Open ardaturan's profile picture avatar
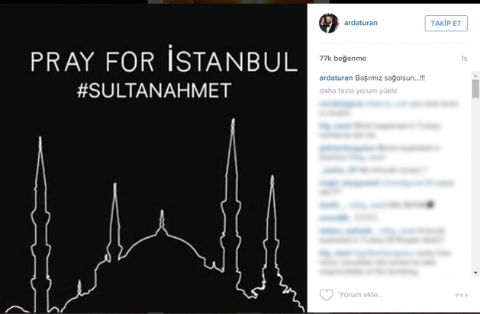This screenshot has width=480, height=314. (x=329, y=23)
